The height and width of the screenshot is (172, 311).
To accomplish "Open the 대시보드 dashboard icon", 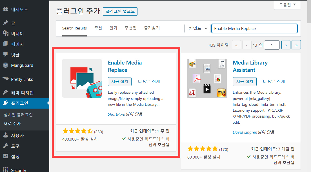I will click(x=6, y=9).
